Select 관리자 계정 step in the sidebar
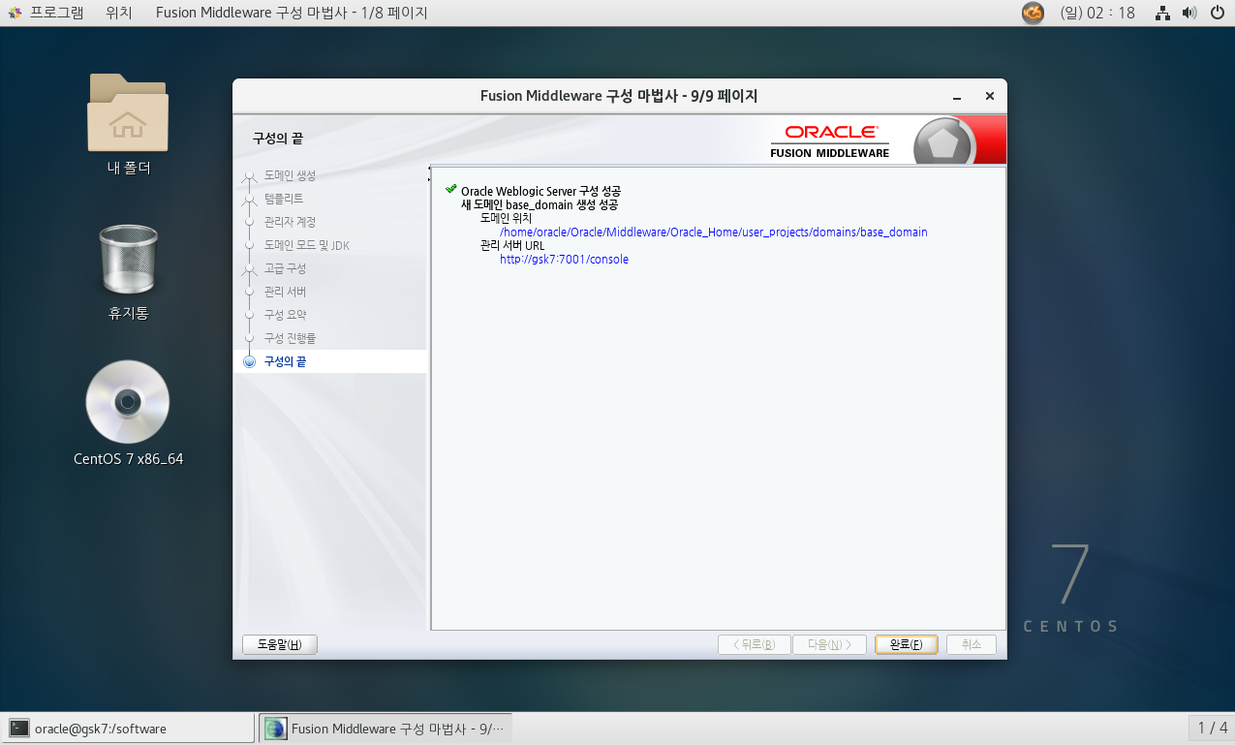This screenshot has width=1235, height=745. 290,222
